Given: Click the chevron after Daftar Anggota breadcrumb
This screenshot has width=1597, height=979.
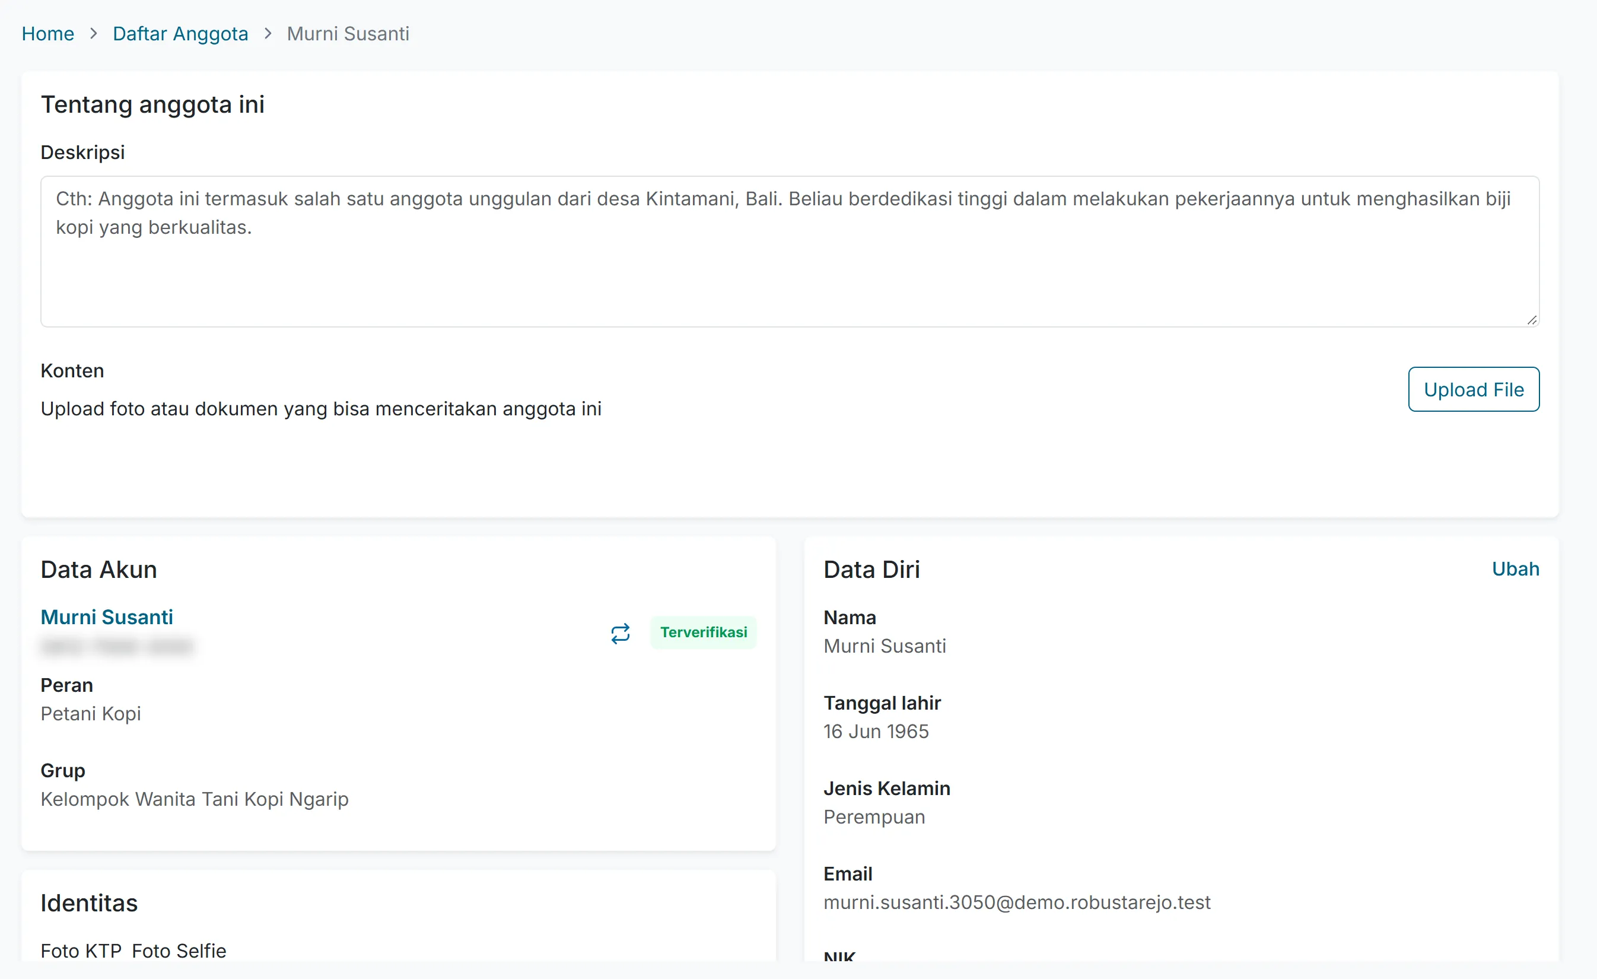Looking at the screenshot, I should 268,33.
